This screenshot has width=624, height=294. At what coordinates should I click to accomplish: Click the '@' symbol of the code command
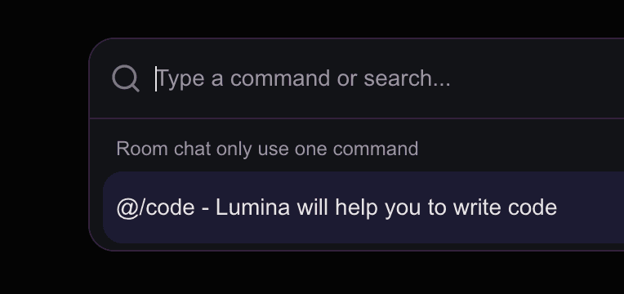click(x=127, y=208)
